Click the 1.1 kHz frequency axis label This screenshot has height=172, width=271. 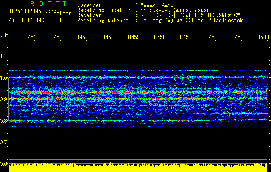[3, 56]
